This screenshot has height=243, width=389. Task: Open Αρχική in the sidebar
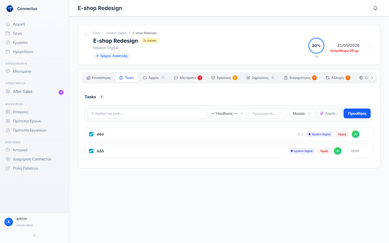[x=35, y=24]
